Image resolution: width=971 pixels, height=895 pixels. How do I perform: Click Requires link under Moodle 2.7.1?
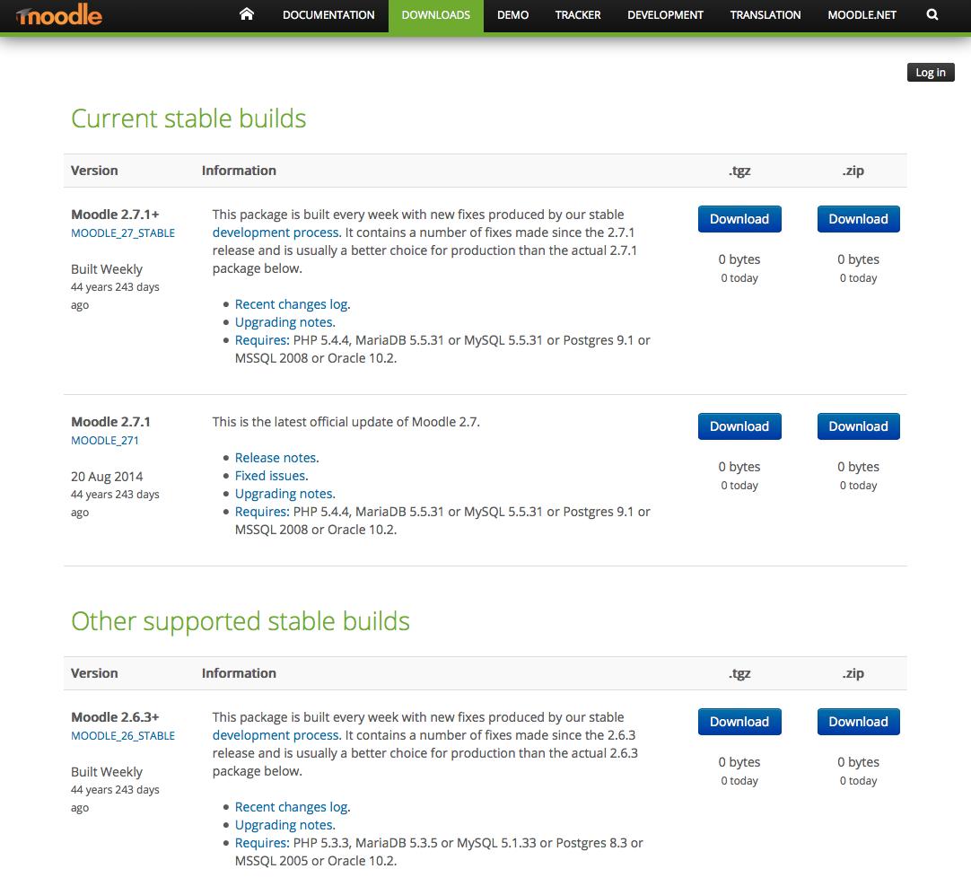pos(262,512)
